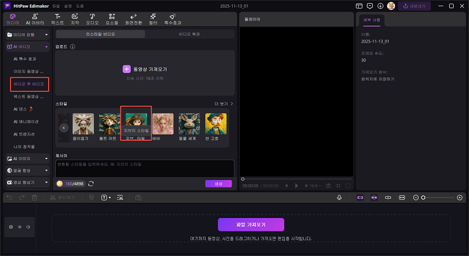Click the trash delete icon
Screen dimensions: 469x256
pyautogui.click(x=35, y=198)
